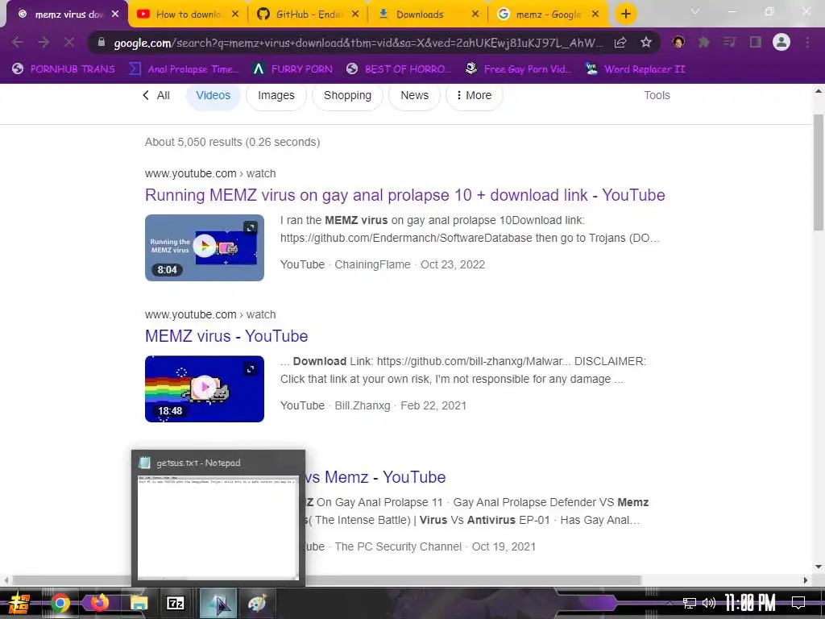825x619 pixels.
Task: Open the search Tools options
Action: (657, 95)
